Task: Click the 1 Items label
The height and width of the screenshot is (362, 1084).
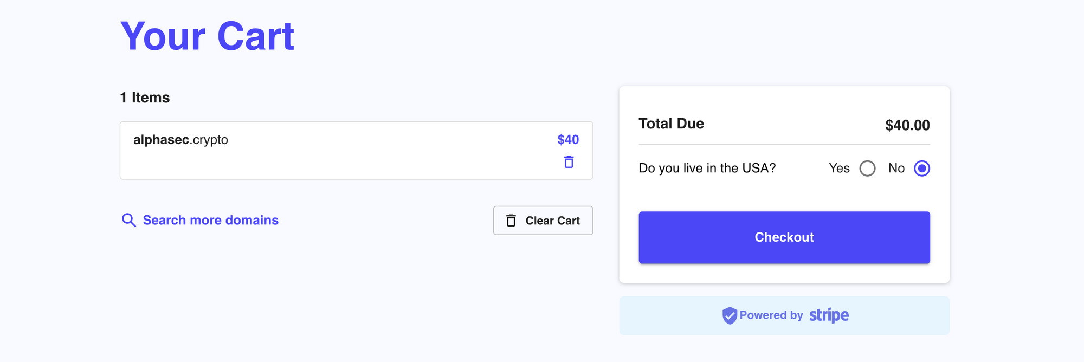Action: [145, 98]
